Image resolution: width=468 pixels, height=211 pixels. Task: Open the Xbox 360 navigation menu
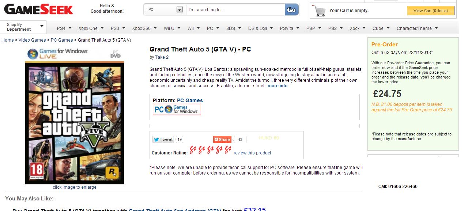tap(144, 28)
